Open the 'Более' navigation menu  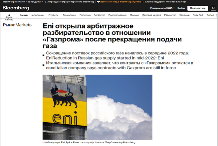click(x=210, y=15)
